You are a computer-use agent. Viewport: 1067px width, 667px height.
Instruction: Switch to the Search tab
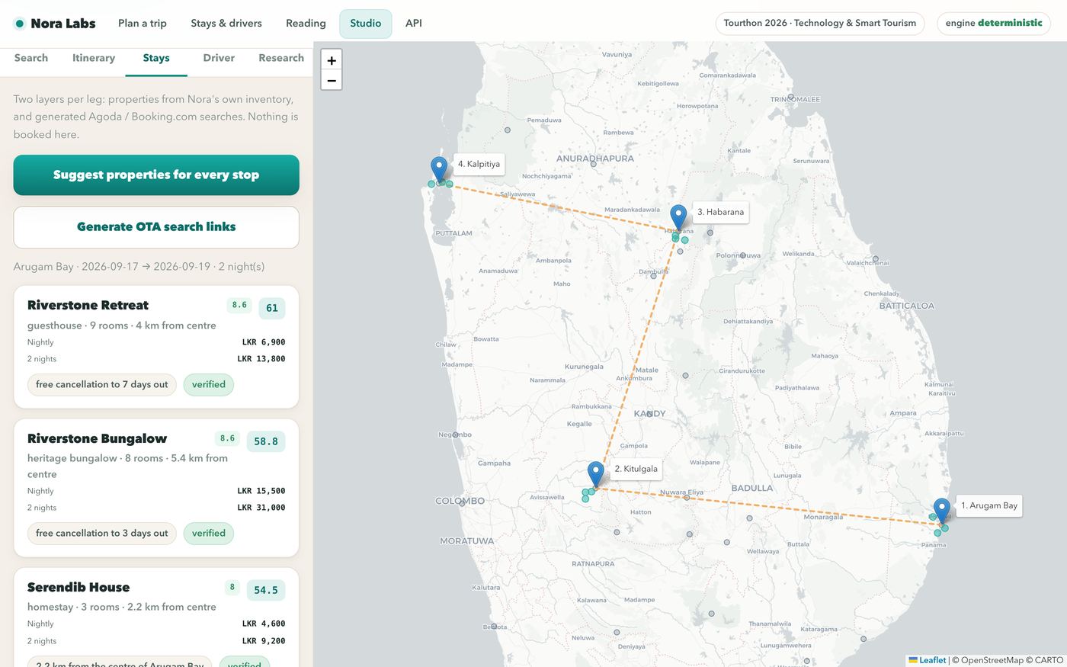pos(31,58)
